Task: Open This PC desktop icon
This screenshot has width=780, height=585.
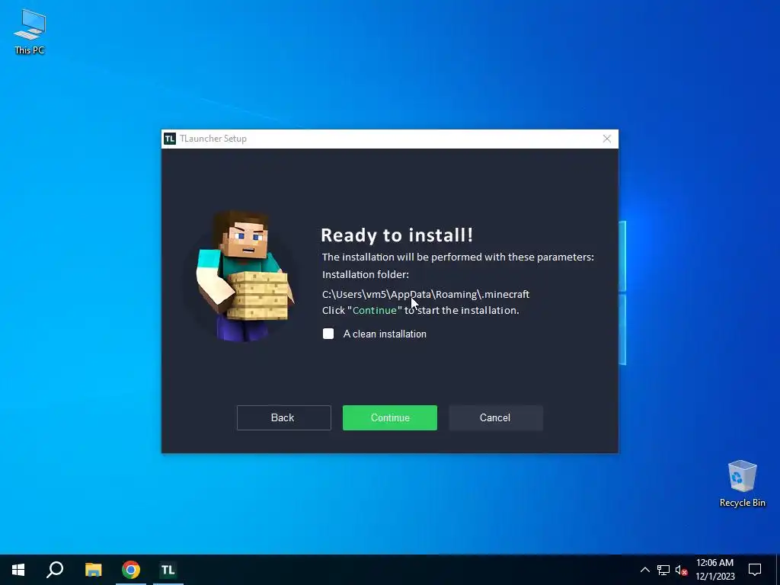Action: click(x=30, y=31)
